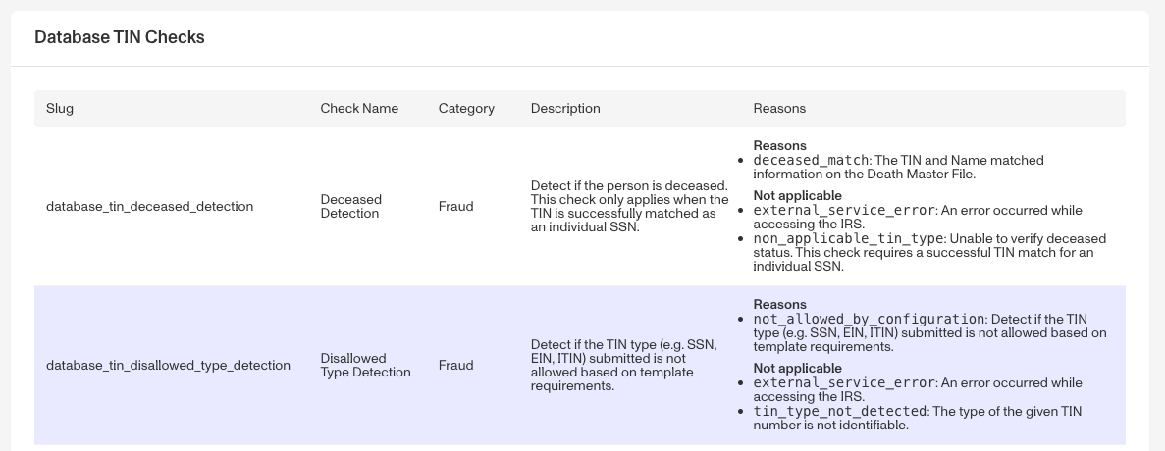The width and height of the screenshot is (1165, 451).
Task: Click the database_tin_deceased_detection slug
Action: pos(149,206)
